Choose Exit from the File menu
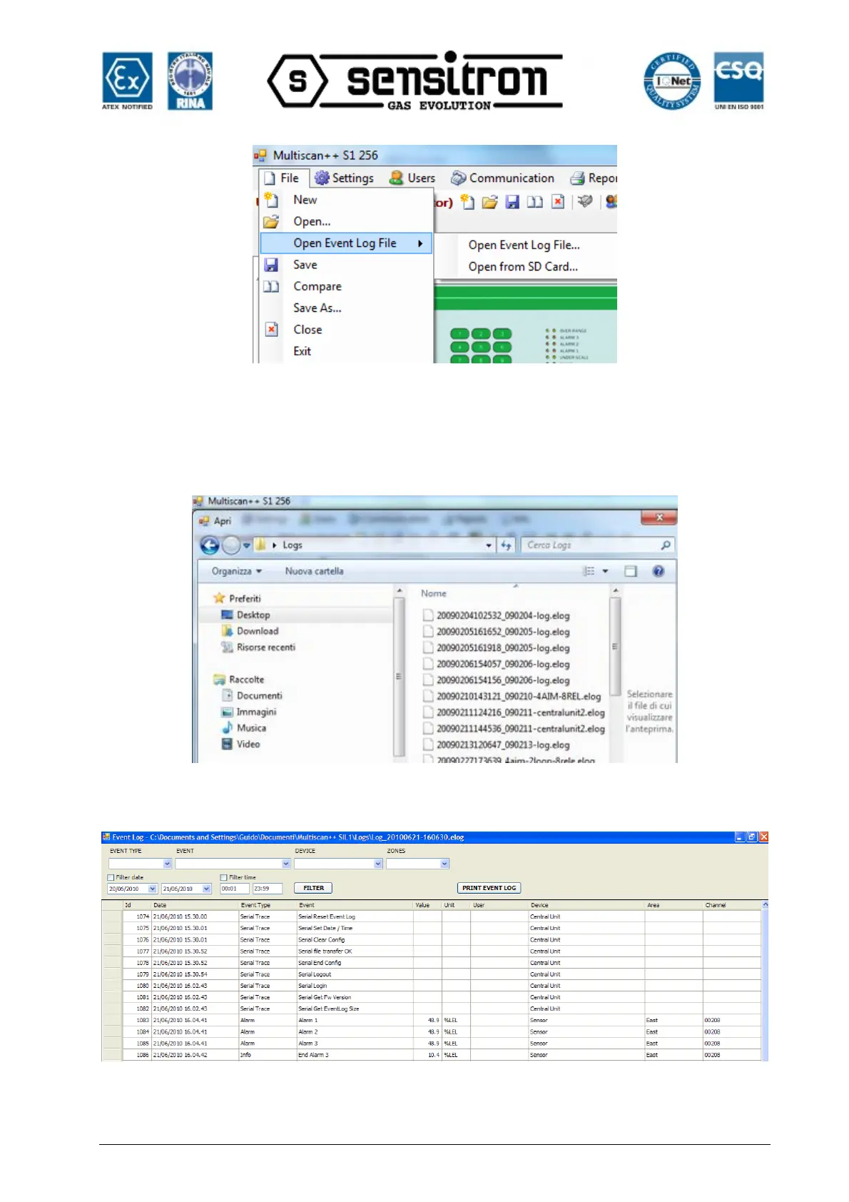Screen dimensions: 849x1202 coord(303,351)
